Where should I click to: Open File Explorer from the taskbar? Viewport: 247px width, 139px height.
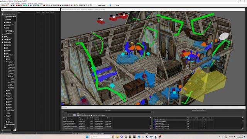[x=117, y=137]
